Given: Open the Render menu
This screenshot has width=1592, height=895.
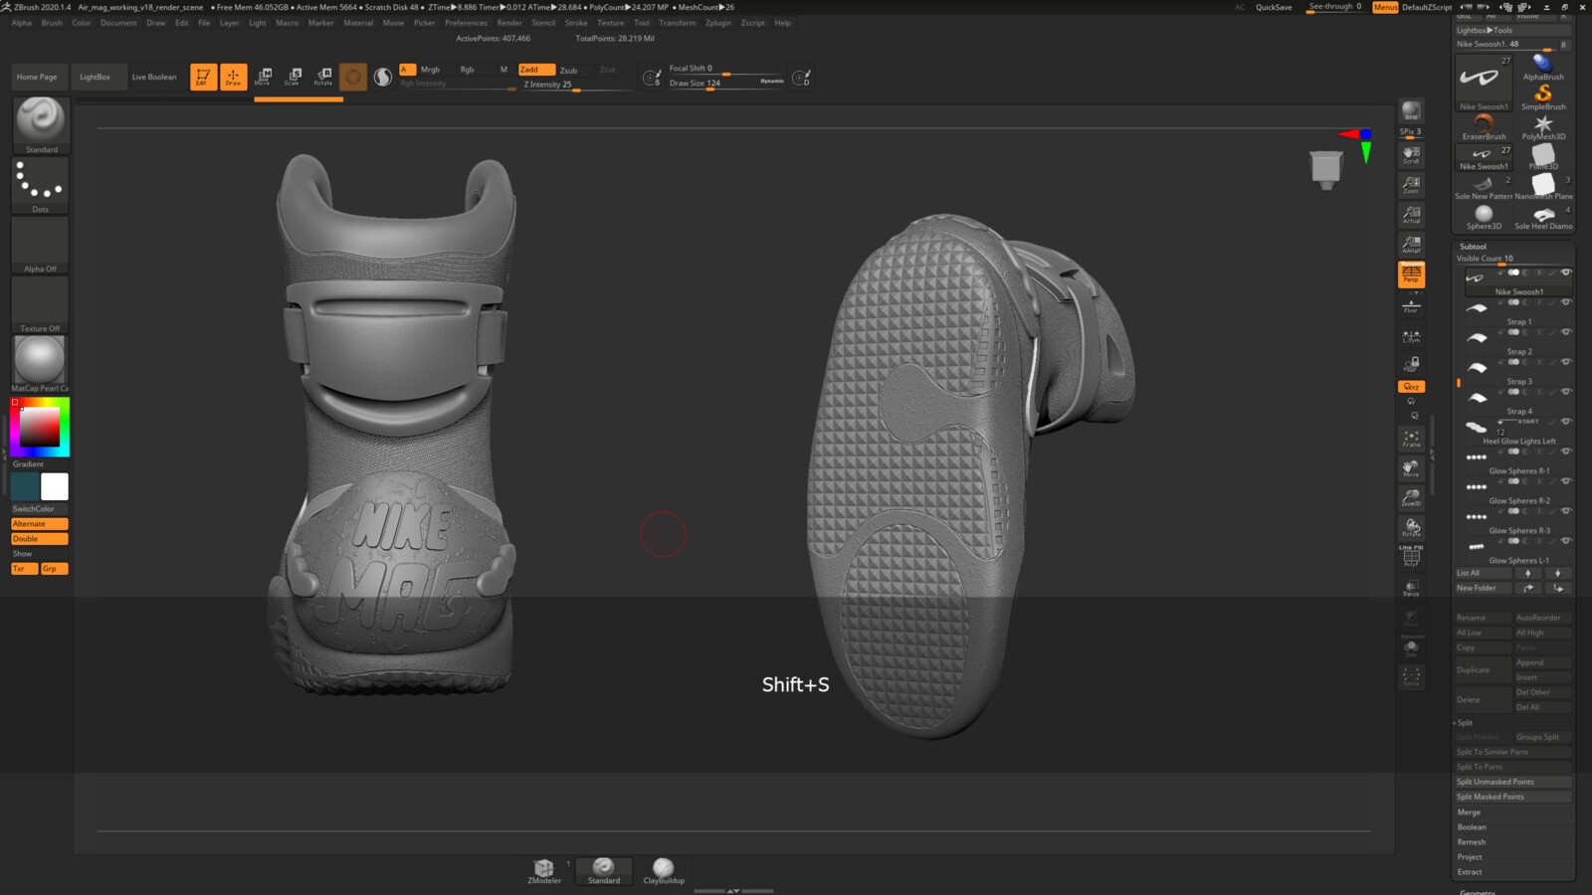Looking at the screenshot, I should [509, 23].
